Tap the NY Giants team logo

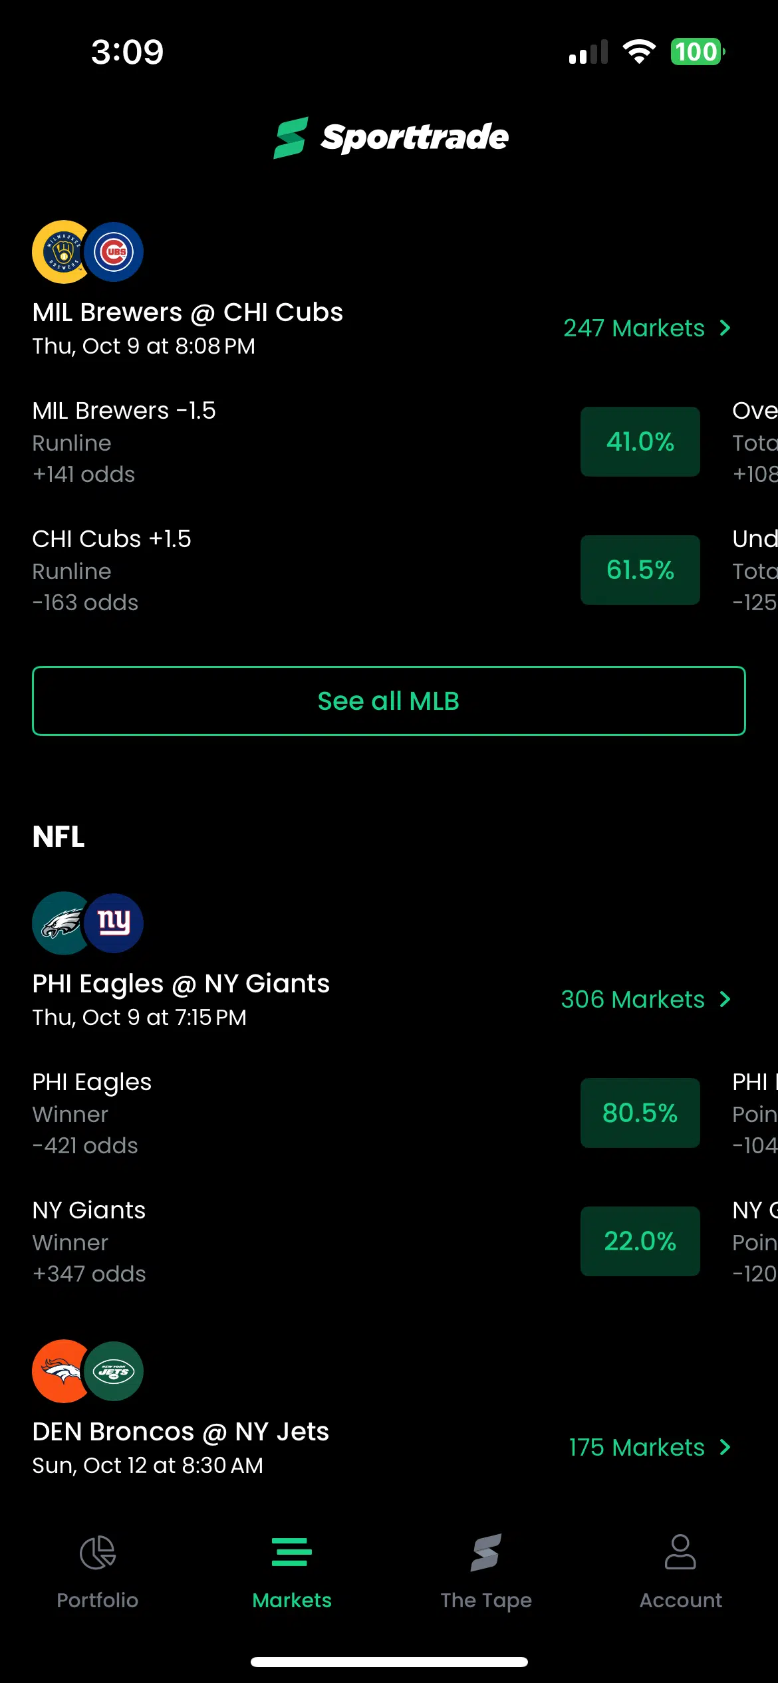pyautogui.click(x=115, y=923)
